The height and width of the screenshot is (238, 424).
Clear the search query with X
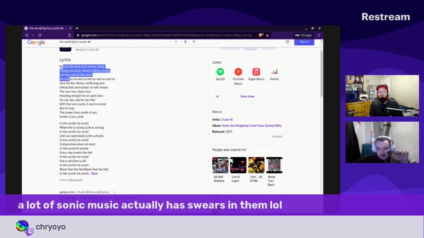tap(176, 42)
